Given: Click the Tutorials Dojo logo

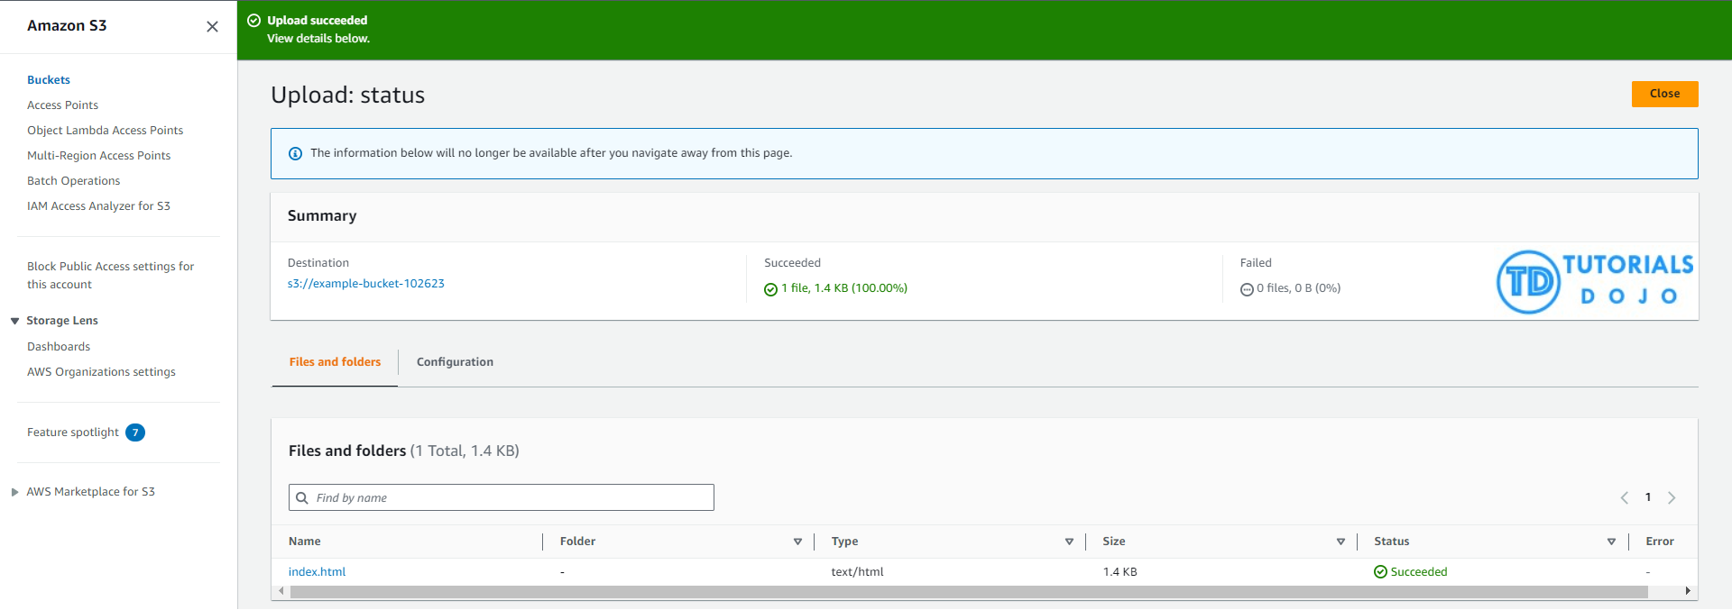Looking at the screenshot, I should click(1595, 282).
